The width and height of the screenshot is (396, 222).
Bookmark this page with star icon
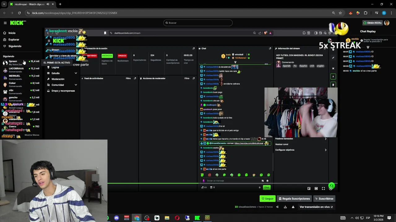click(x=340, y=13)
